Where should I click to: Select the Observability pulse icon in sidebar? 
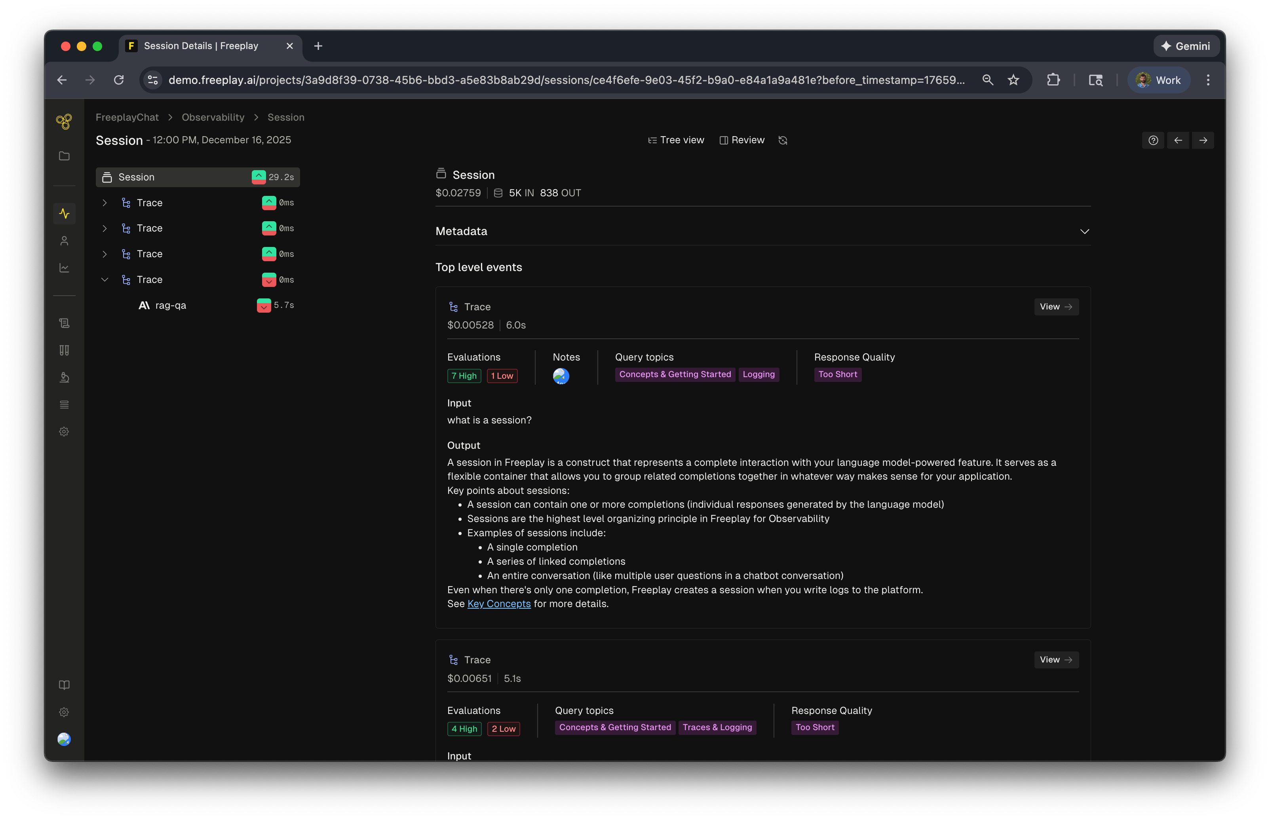click(x=64, y=214)
